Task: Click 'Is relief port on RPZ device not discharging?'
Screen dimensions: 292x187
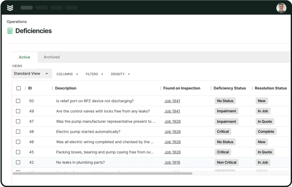Action: click(95, 101)
